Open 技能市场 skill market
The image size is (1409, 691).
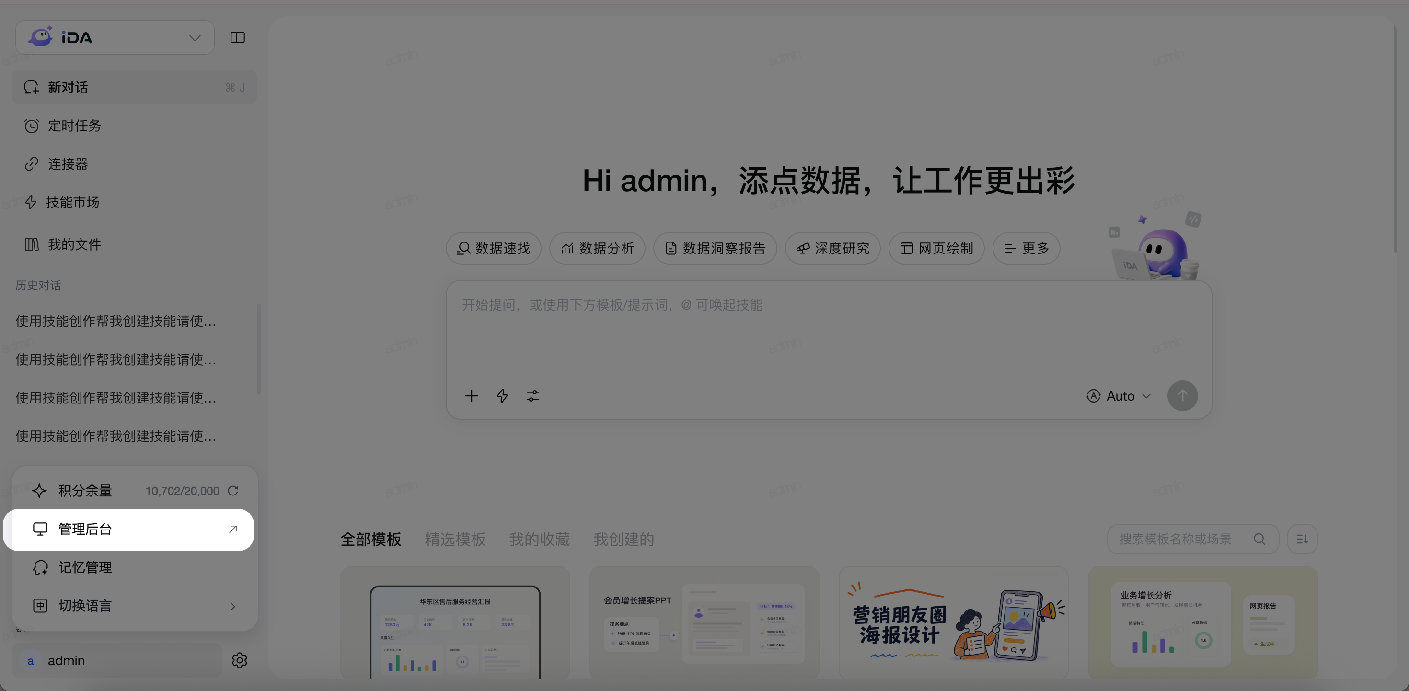coord(134,202)
